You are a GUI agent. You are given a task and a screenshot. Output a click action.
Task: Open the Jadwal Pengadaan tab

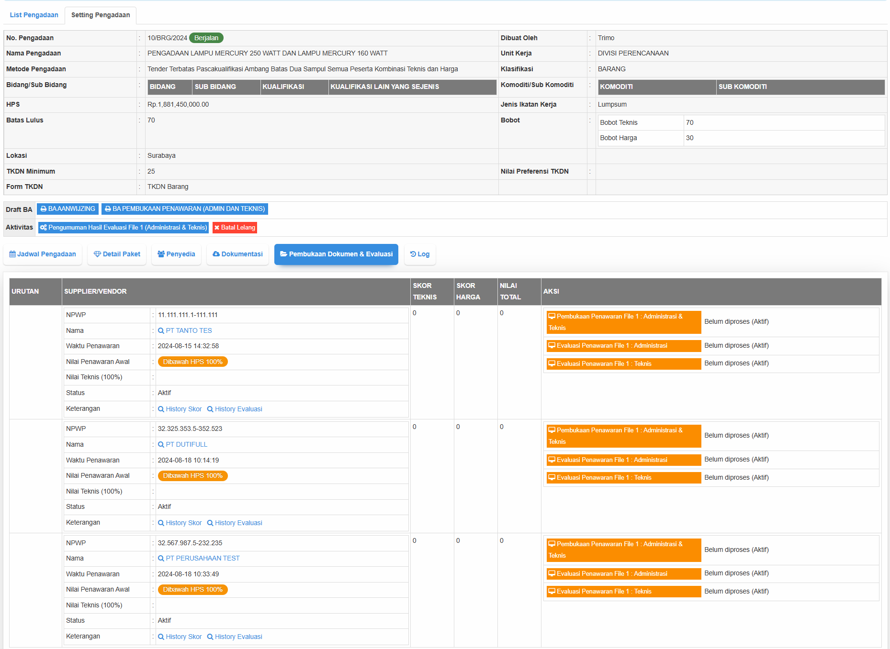coord(43,254)
